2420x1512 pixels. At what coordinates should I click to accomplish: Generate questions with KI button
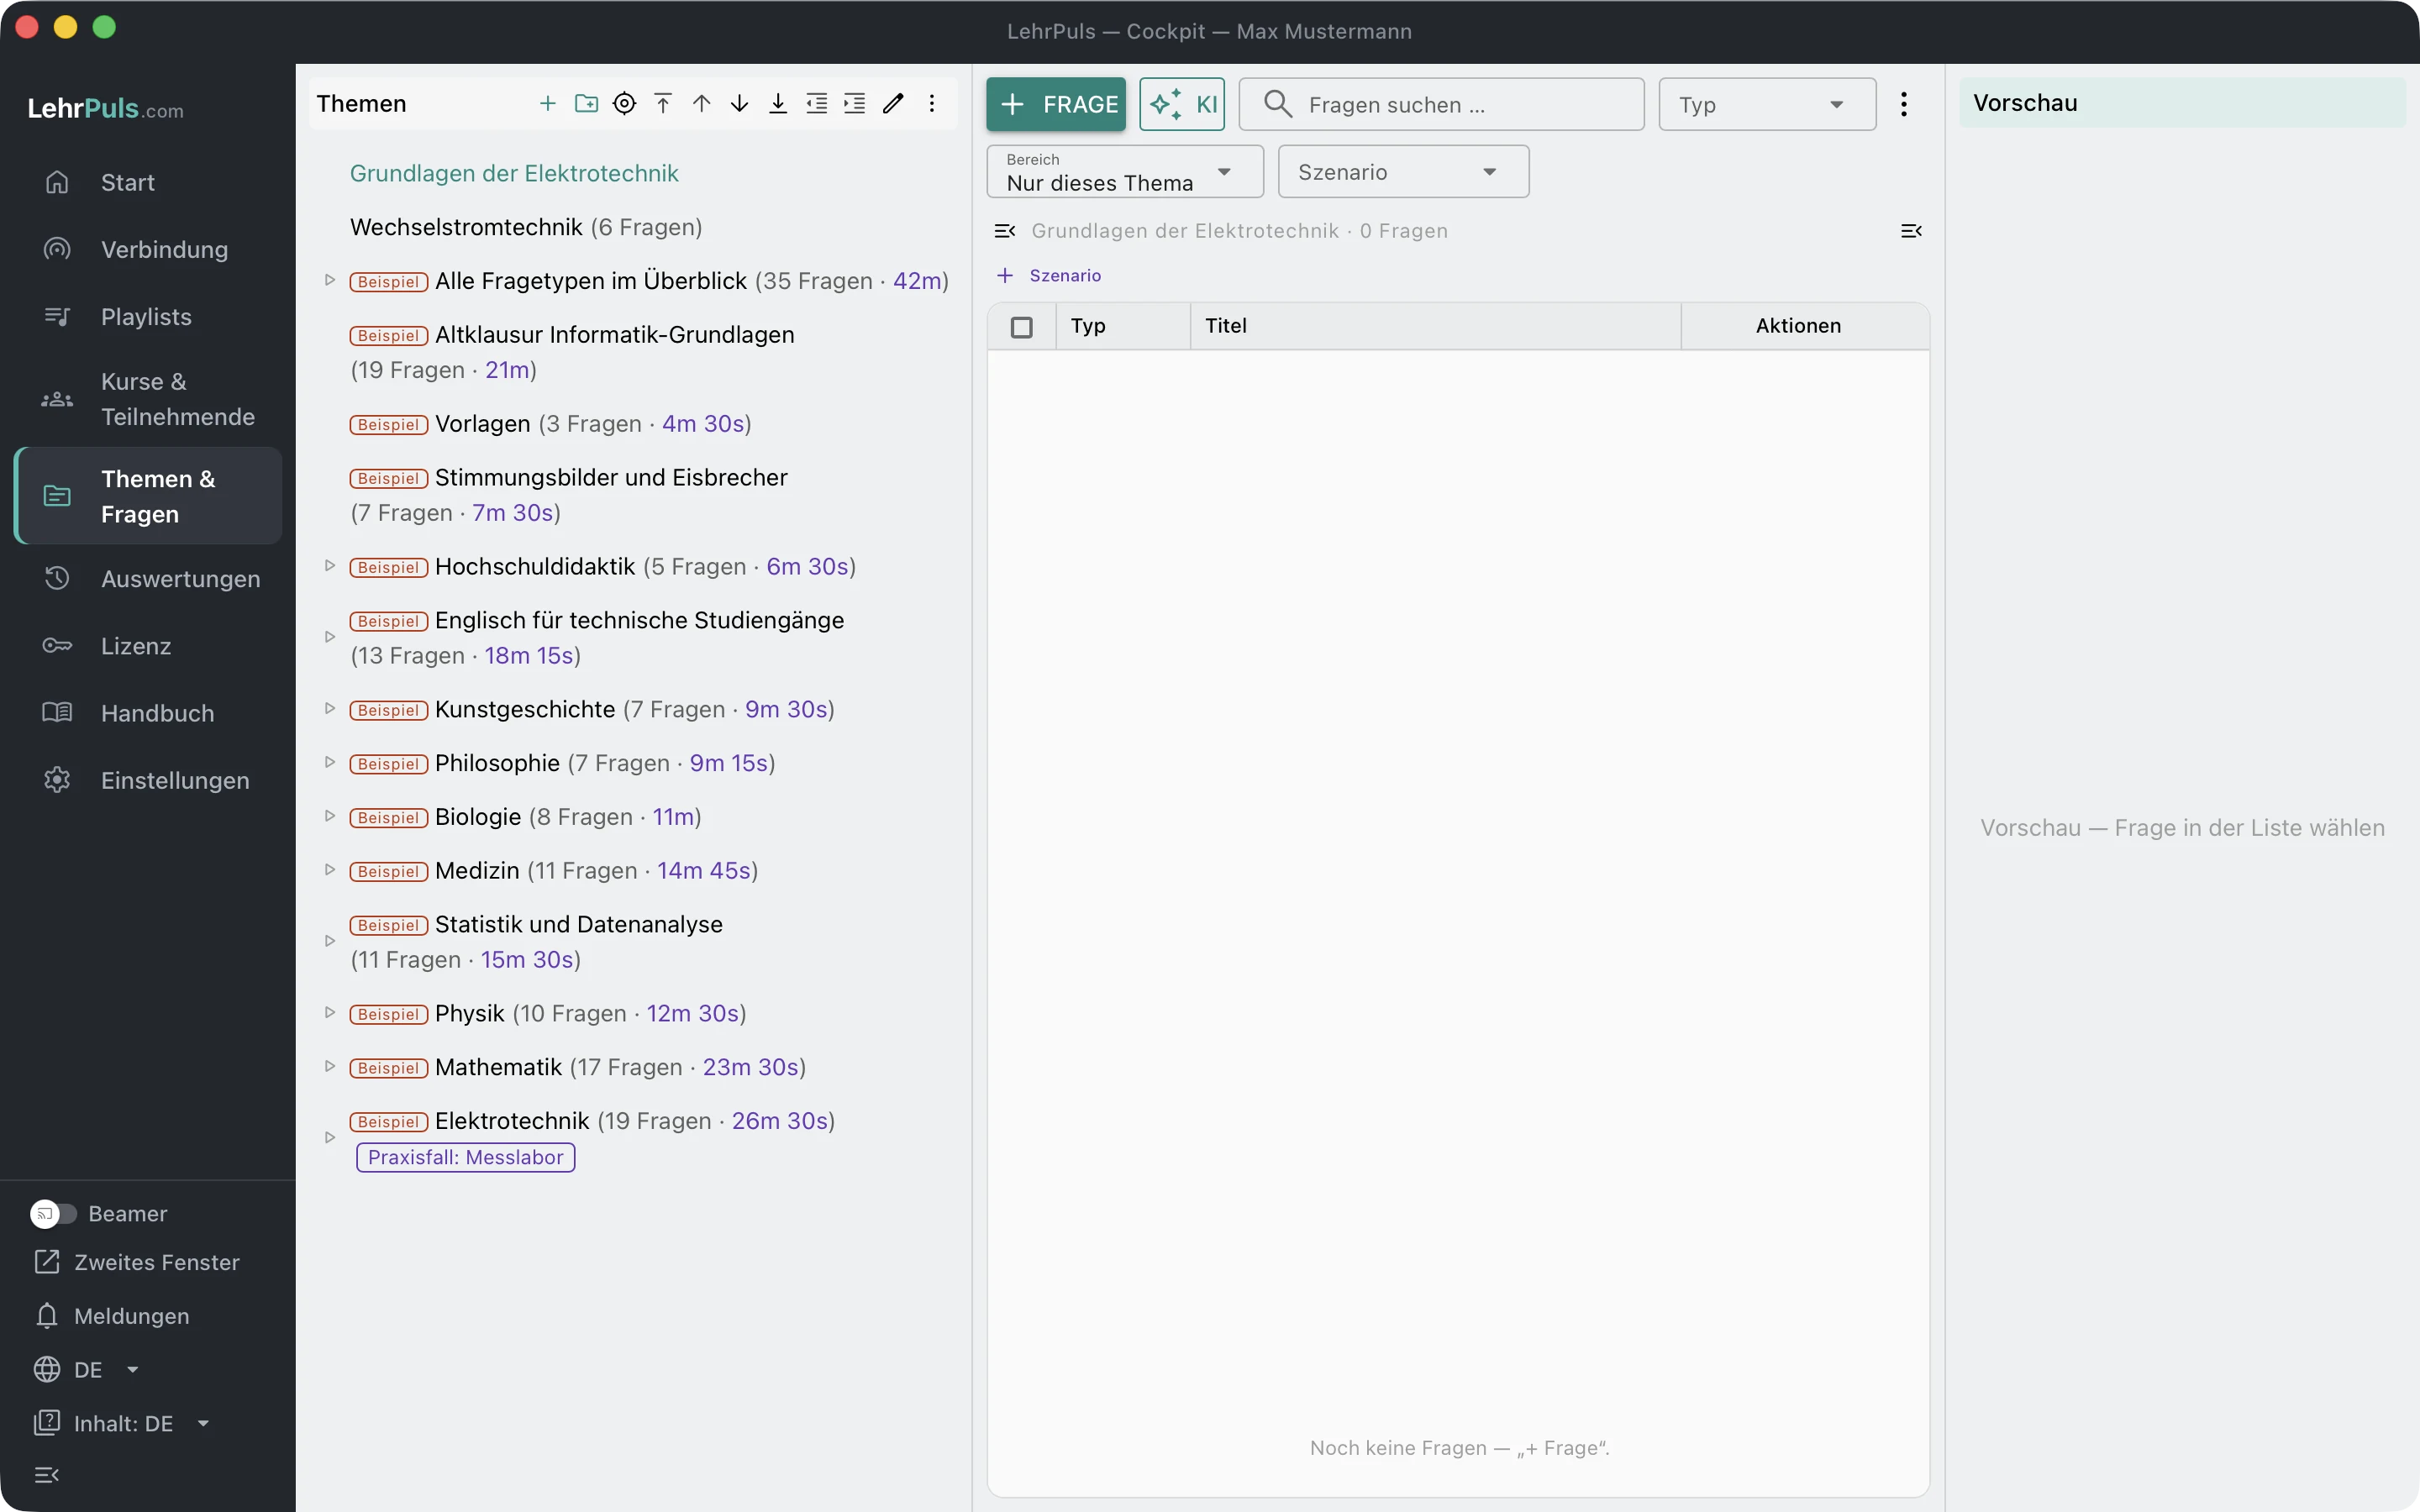1182,104
